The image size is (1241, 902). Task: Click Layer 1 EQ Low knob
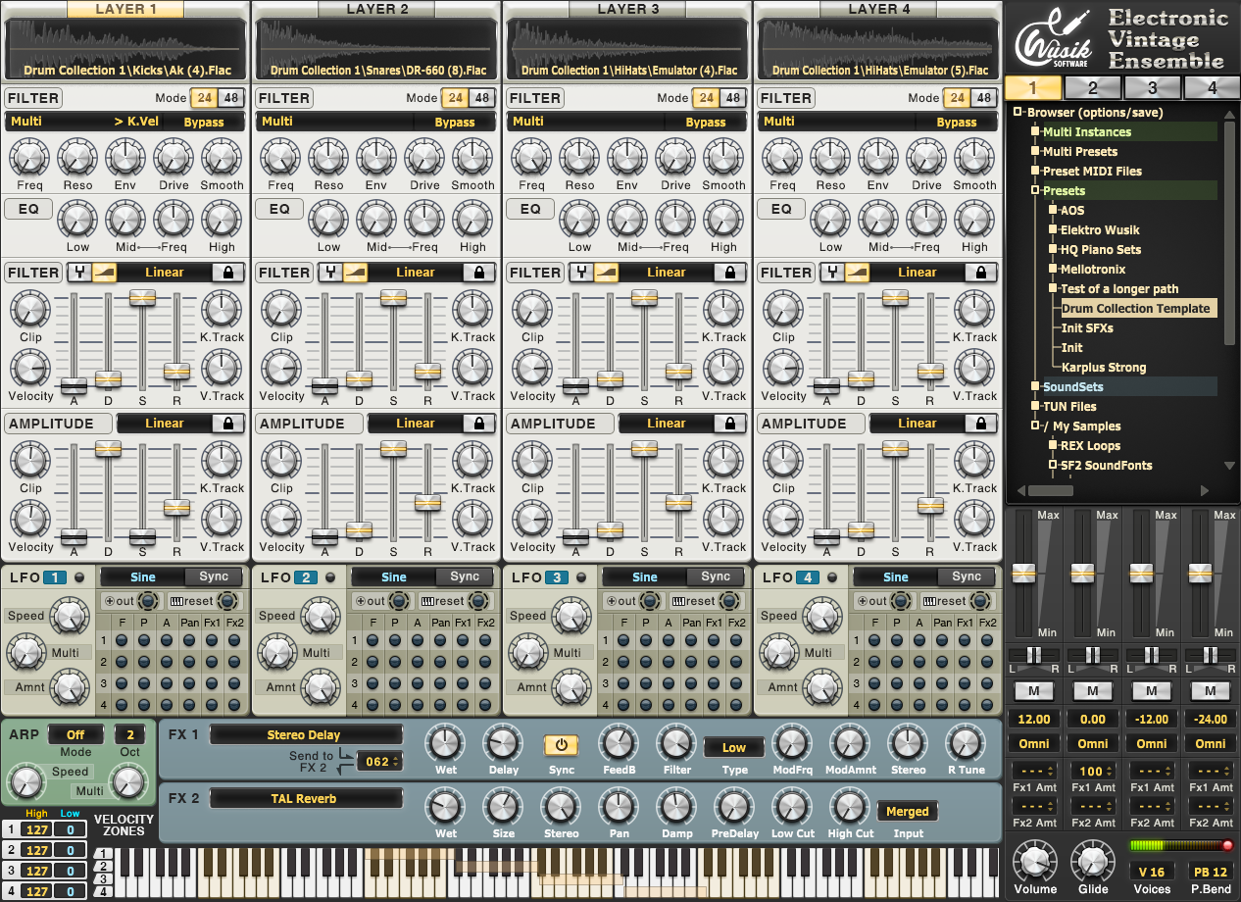click(x=77, y=220)
